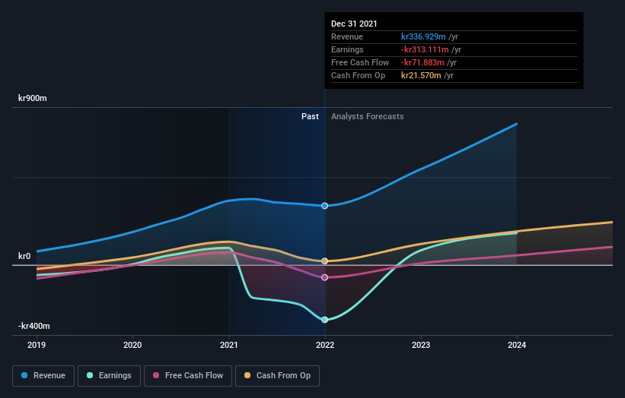Click the 2021 x-axis label

pos(229,345)
